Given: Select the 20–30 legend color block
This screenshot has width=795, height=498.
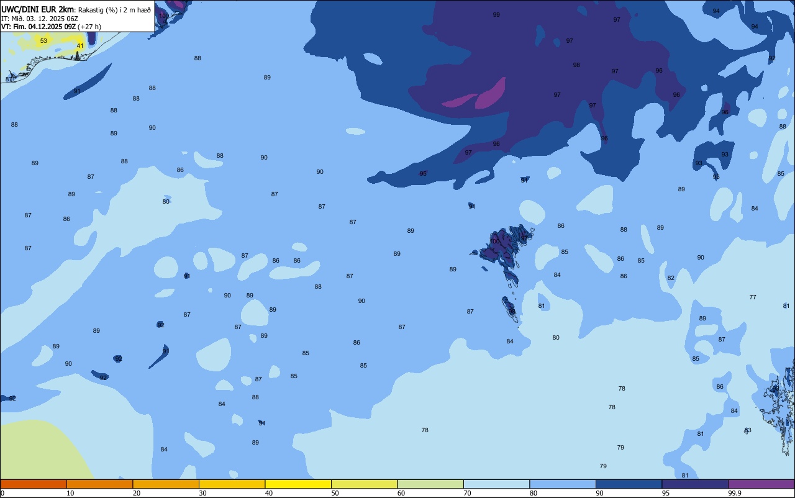Looking at the screenshot, I should [x=166, y=484].
